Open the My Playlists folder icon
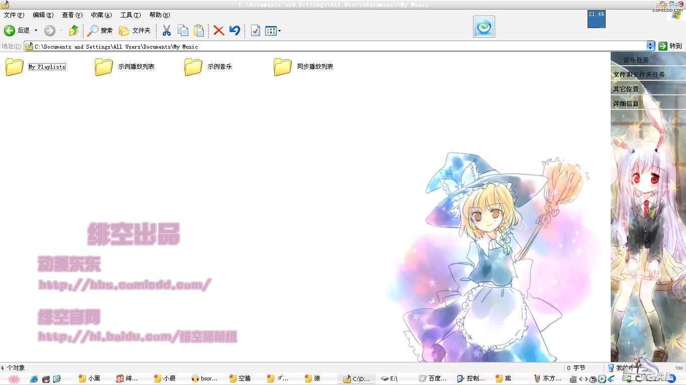 (x=15, y=66)
